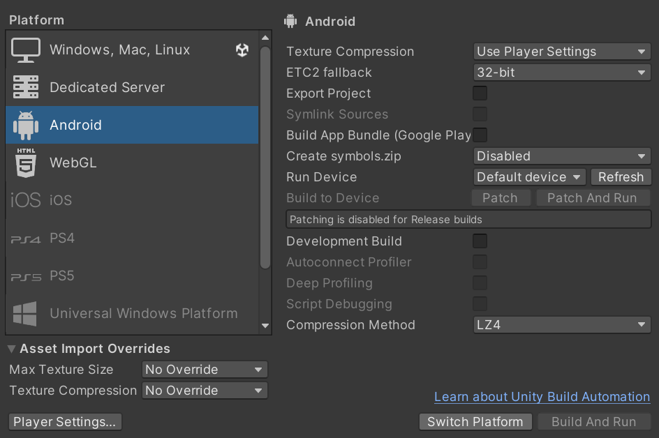Open the Learn about Unity Build Automation link
The image size is (659, 438).
(x=542, y=397)
